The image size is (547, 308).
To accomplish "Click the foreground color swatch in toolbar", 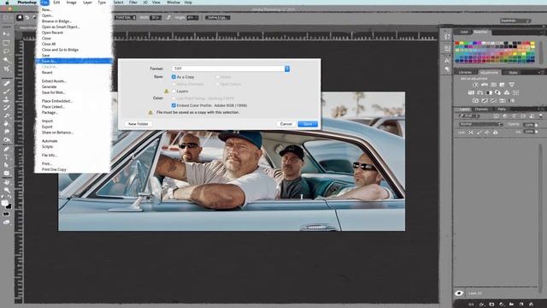I will 4,204.
